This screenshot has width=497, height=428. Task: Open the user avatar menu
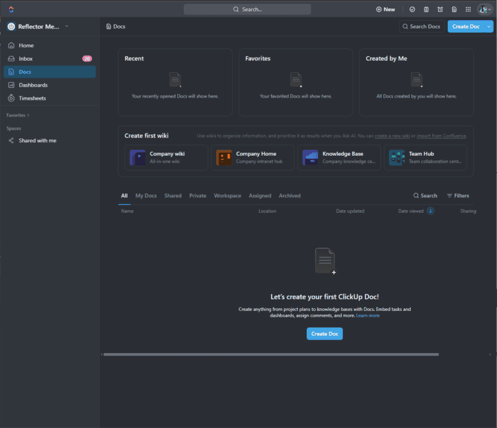click(x=485, y=10)
